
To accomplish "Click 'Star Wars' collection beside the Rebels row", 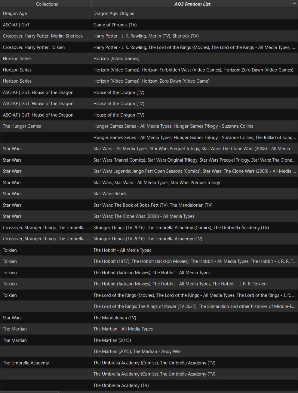I will (47, 194).
